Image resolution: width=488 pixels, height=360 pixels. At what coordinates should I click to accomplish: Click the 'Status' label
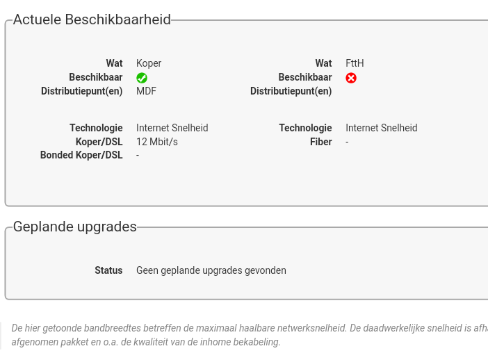tap(108, 270)
